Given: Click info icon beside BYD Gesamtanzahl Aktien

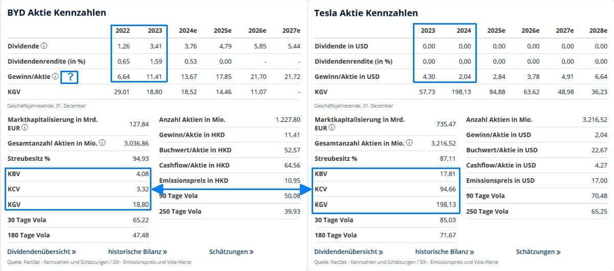Looking at the screenshot, I should [102, 143].
